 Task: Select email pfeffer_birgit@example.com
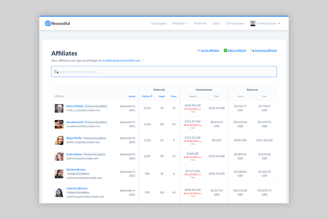83,142
